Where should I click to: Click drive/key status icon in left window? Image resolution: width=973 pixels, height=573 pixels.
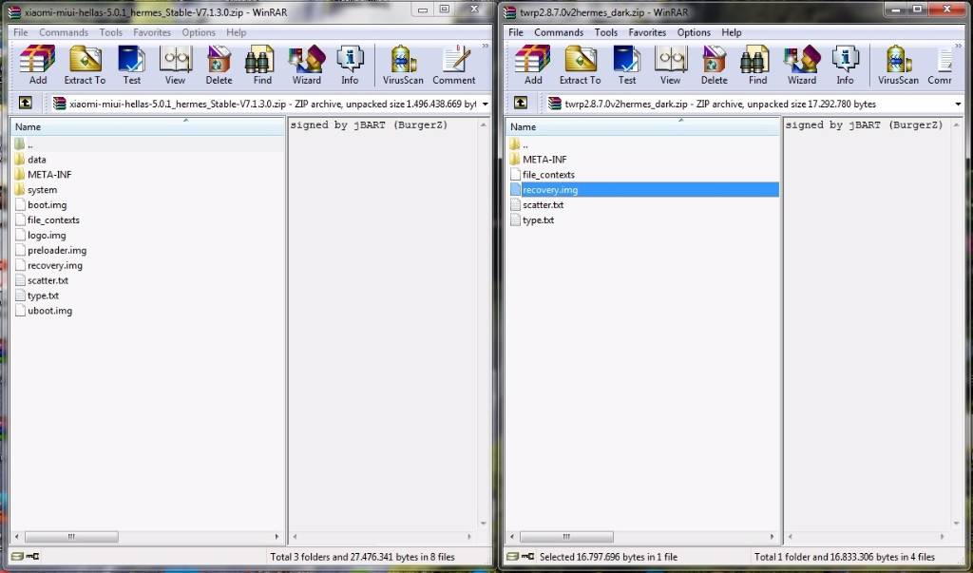(26, 557)
